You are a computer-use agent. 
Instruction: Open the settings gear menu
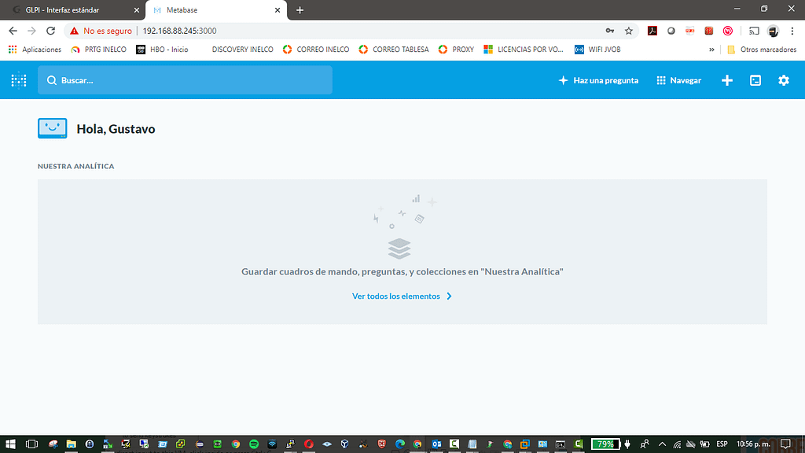[x=784, y=80]
